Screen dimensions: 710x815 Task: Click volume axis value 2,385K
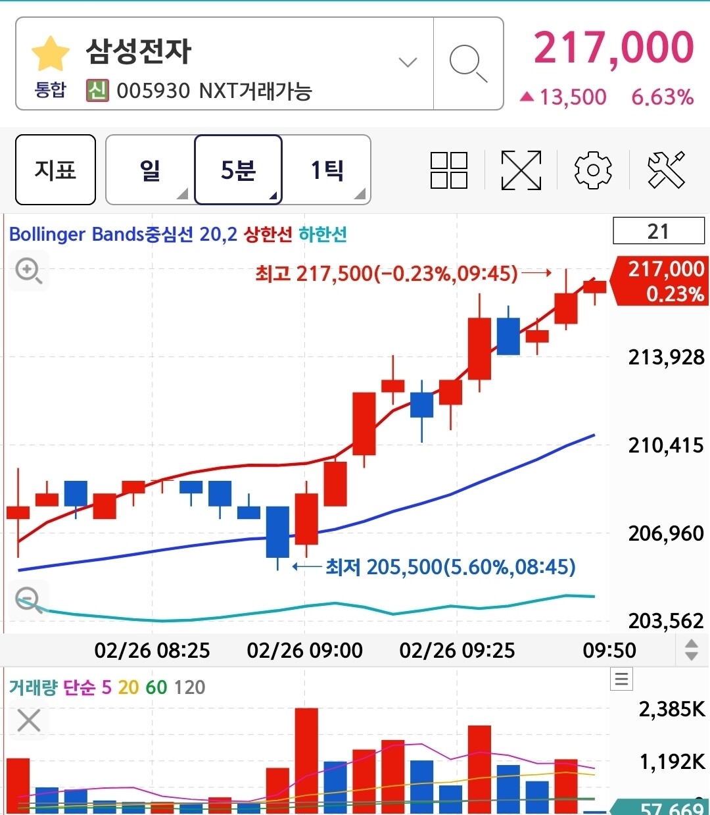pyautogui.click(x=672, y=709)
